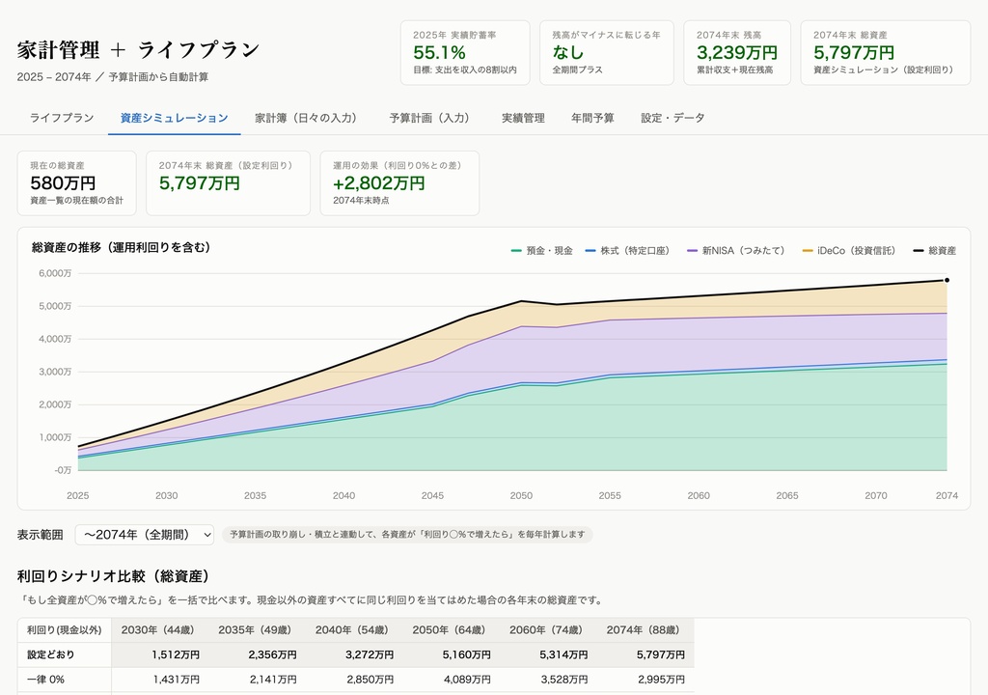Click the 家計管理 + ライフプラン title
Screen dimensions: 988x695
[x=139, y=50]
